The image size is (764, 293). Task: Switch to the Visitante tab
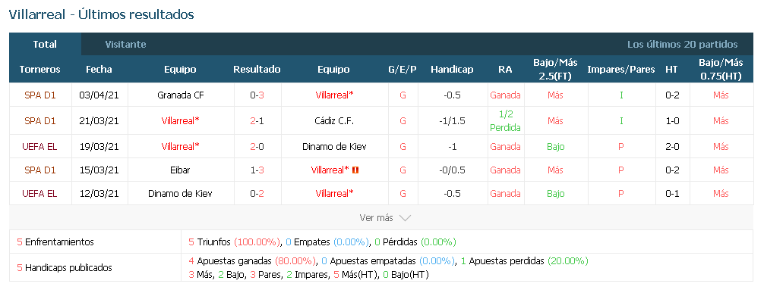click(x=126, y=44)
